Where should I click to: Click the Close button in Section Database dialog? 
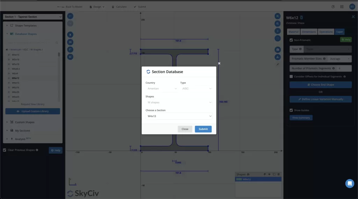pos(185,129)
